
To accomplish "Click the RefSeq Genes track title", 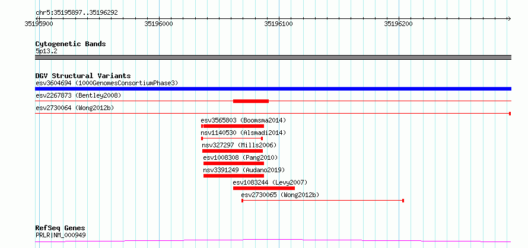I will point(60,228).
